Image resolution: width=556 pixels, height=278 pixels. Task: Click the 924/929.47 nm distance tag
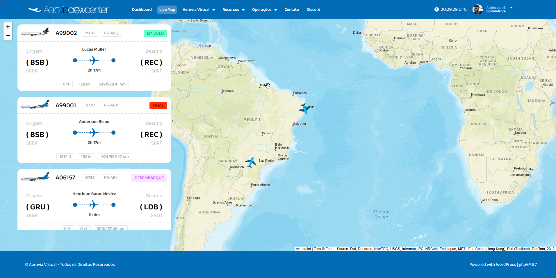tap(115, 157)
